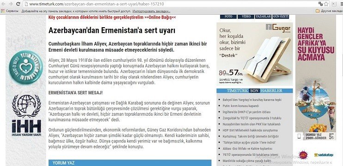This screenshot has width=343, height=166.
Task: Click the Импортировать закладки link
Action: tap(151, 11)
